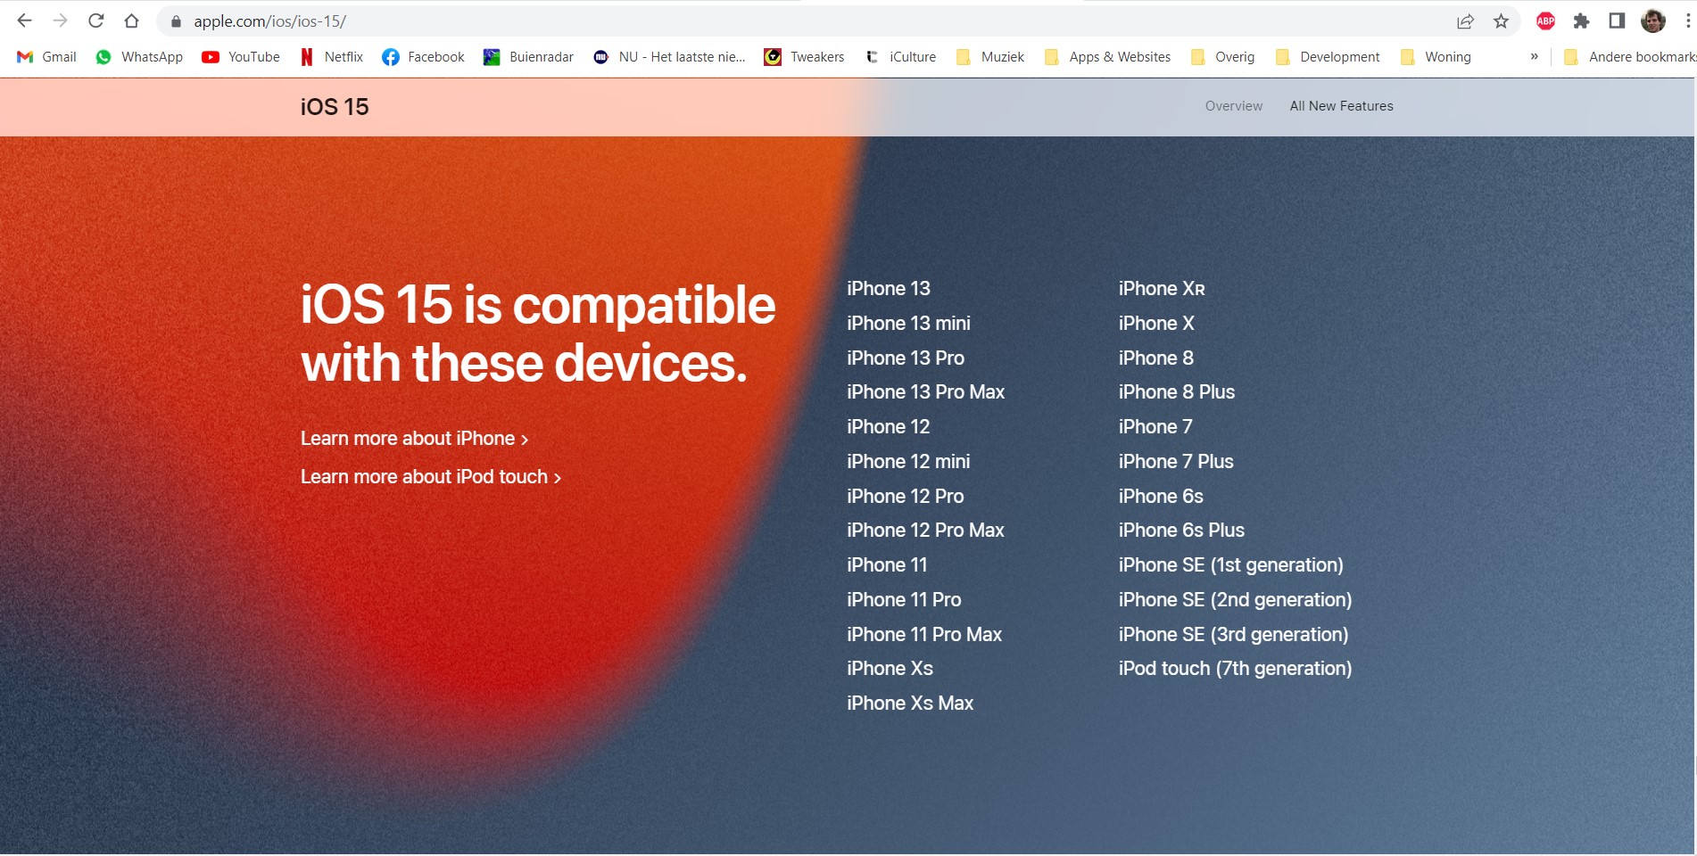
Task: Click the iPhone 6s entry
Action: pyautogui.click(x=1161, y=497)
